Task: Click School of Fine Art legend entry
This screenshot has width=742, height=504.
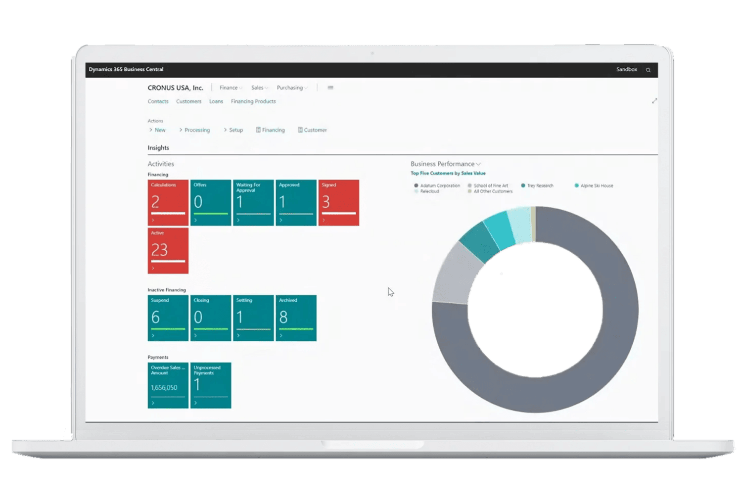Action: 488,185
